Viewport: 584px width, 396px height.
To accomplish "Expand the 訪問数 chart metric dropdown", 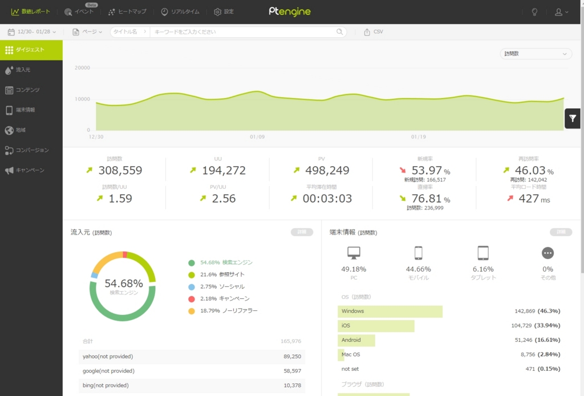I will [x=536, y=54].
